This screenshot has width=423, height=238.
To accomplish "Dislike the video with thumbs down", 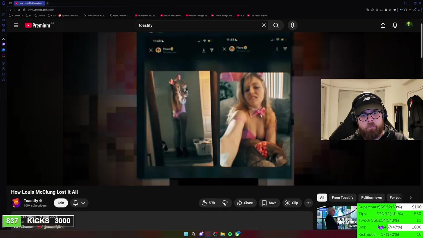I will point(225,203).
